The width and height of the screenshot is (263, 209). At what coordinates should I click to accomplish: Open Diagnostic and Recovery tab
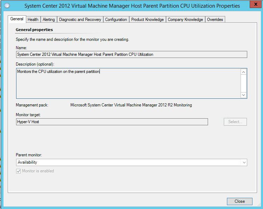coord(80,20)
